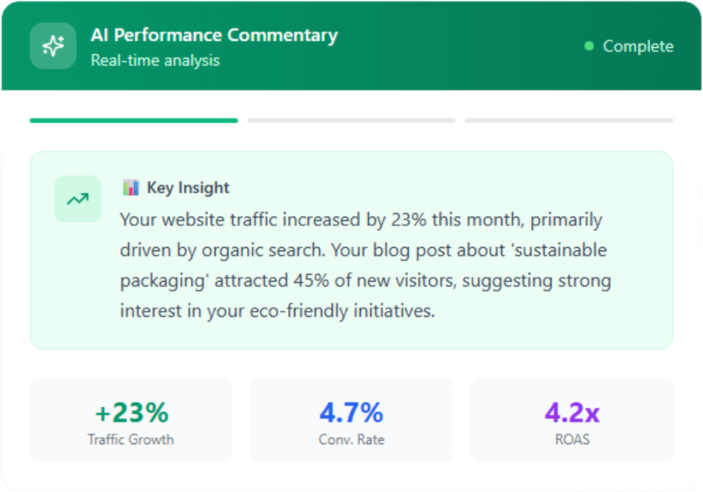This screenshot has height=492, width=703.
Task: Click the Conv. Rate metric card
Action: (351, 420)
